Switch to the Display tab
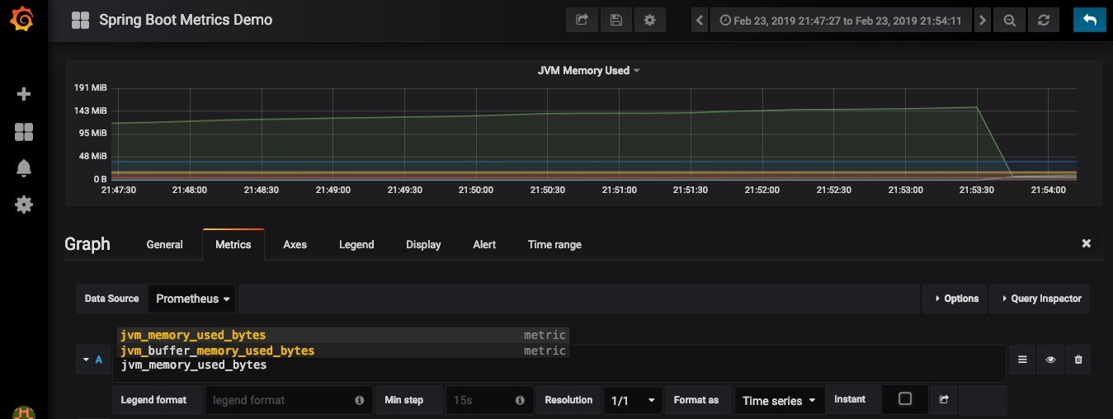 click(x=423, y=244)
